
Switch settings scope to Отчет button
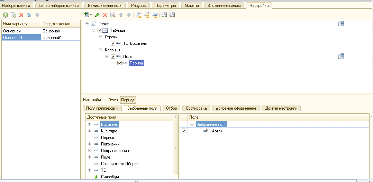113,100
